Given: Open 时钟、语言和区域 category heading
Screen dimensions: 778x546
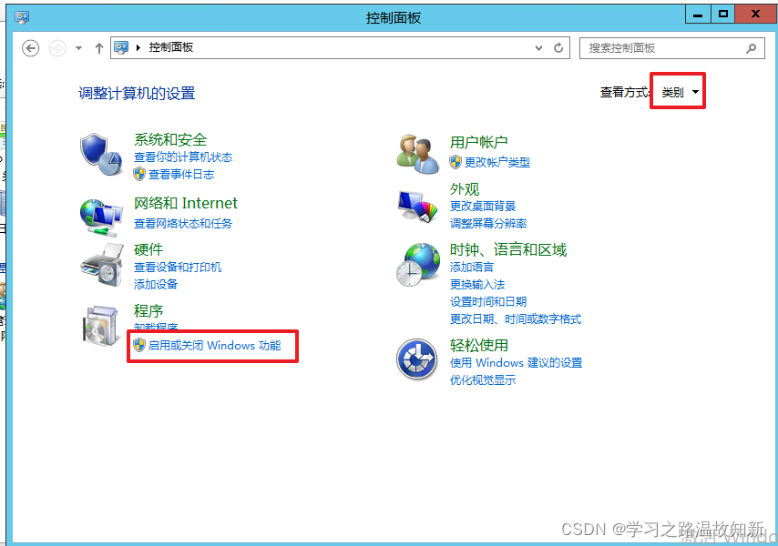Looking at the screenshot, I should click(508, 249).
